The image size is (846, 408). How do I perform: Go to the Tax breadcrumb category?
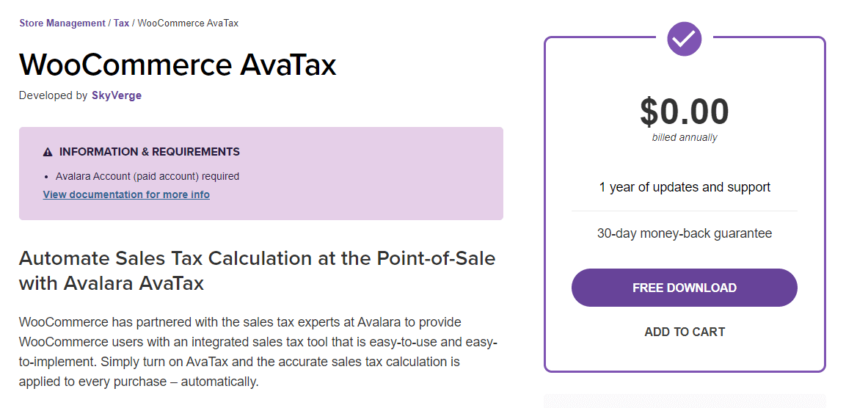click(x=121, y=23)
